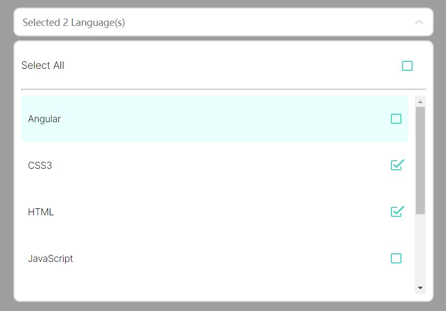Image resolution: width=446 pixels, height=311 pixels.
Task: Click the scrollbar down arrow
Action: click(420, 288)
